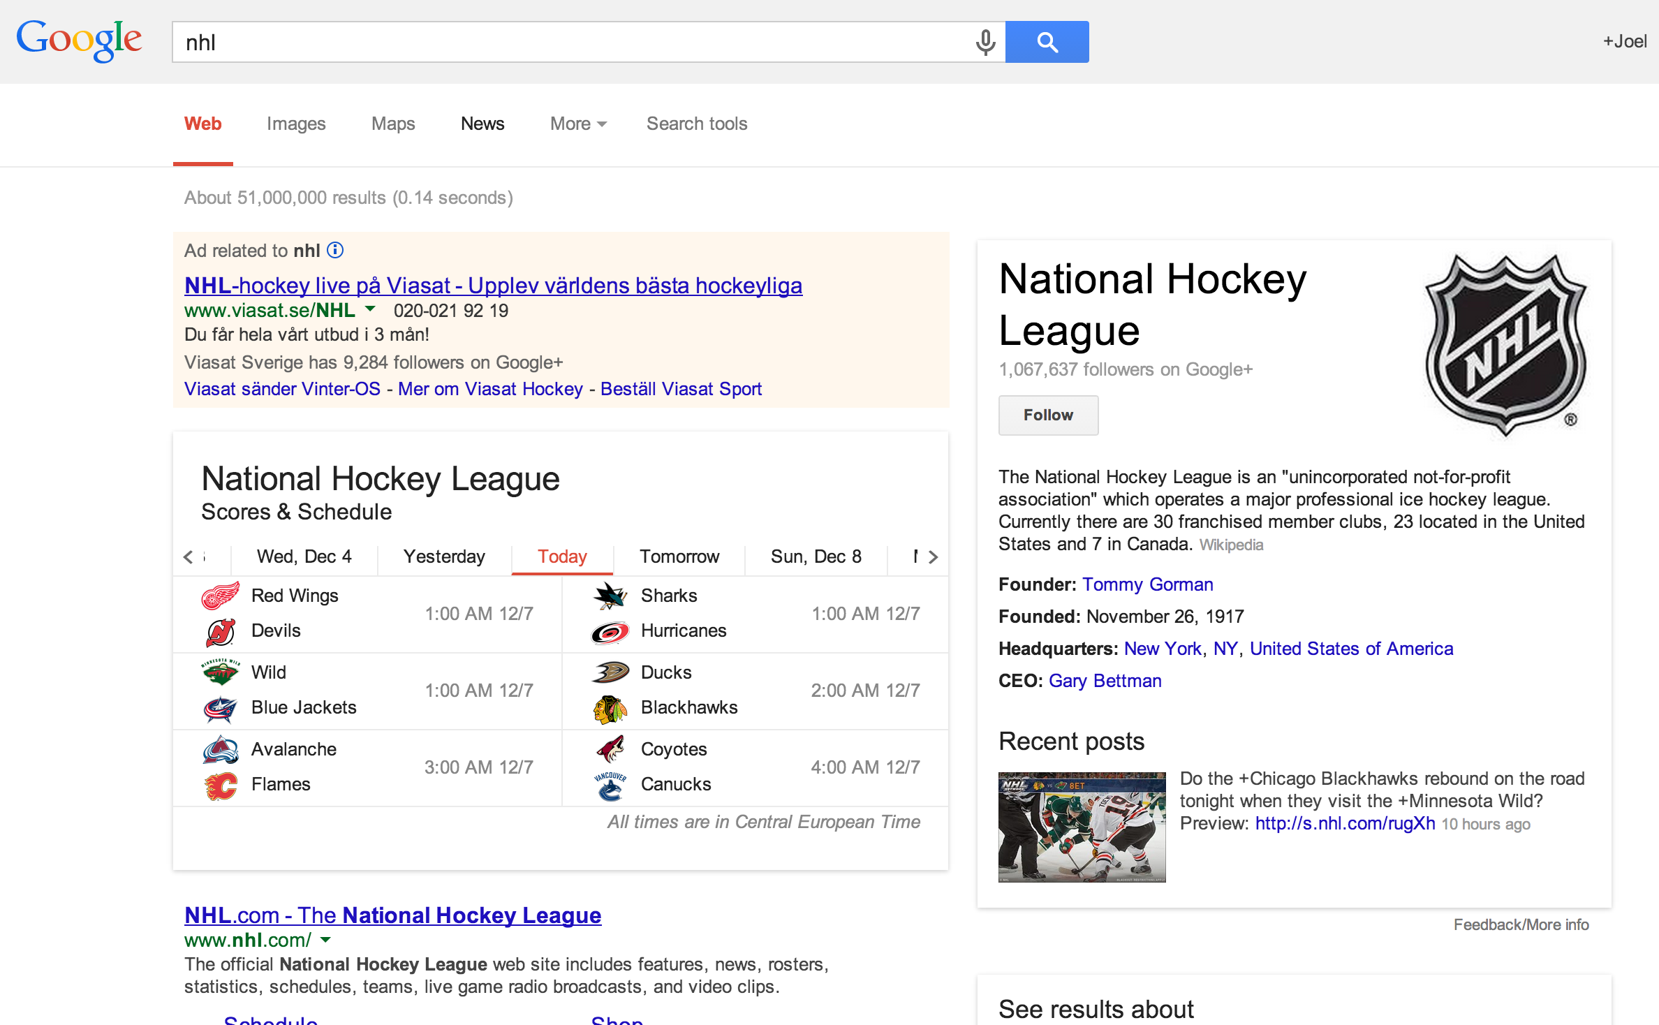Open http://s.nhl.com/rugXh preview link
This screenshot has width=1659, height=1025.
(1345, 823)
